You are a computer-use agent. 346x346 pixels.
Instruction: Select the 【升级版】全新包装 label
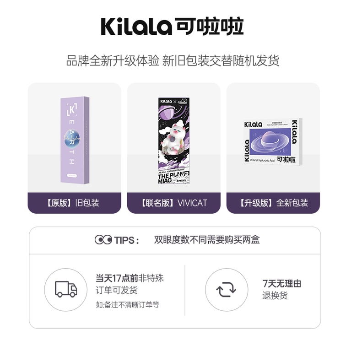click(273, 203)
